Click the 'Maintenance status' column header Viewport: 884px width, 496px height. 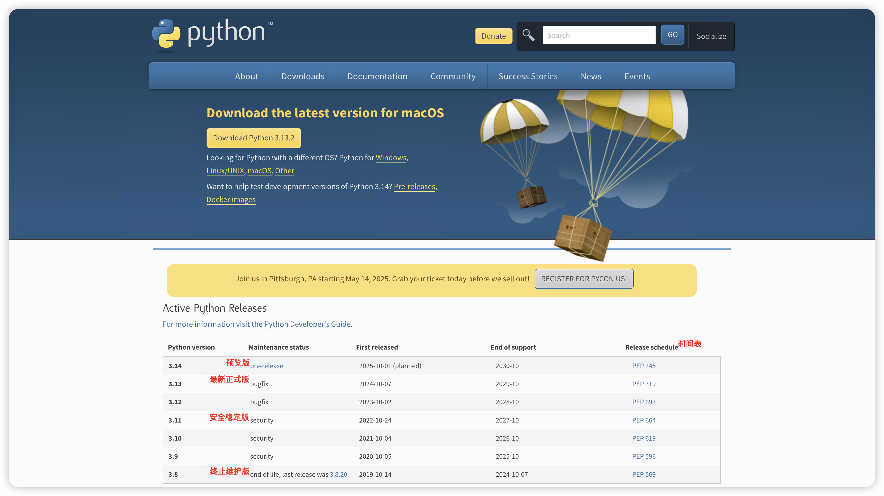[279, 347]
